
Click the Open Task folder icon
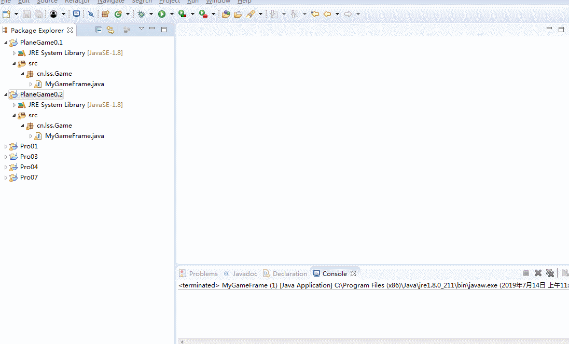[238, 14]
